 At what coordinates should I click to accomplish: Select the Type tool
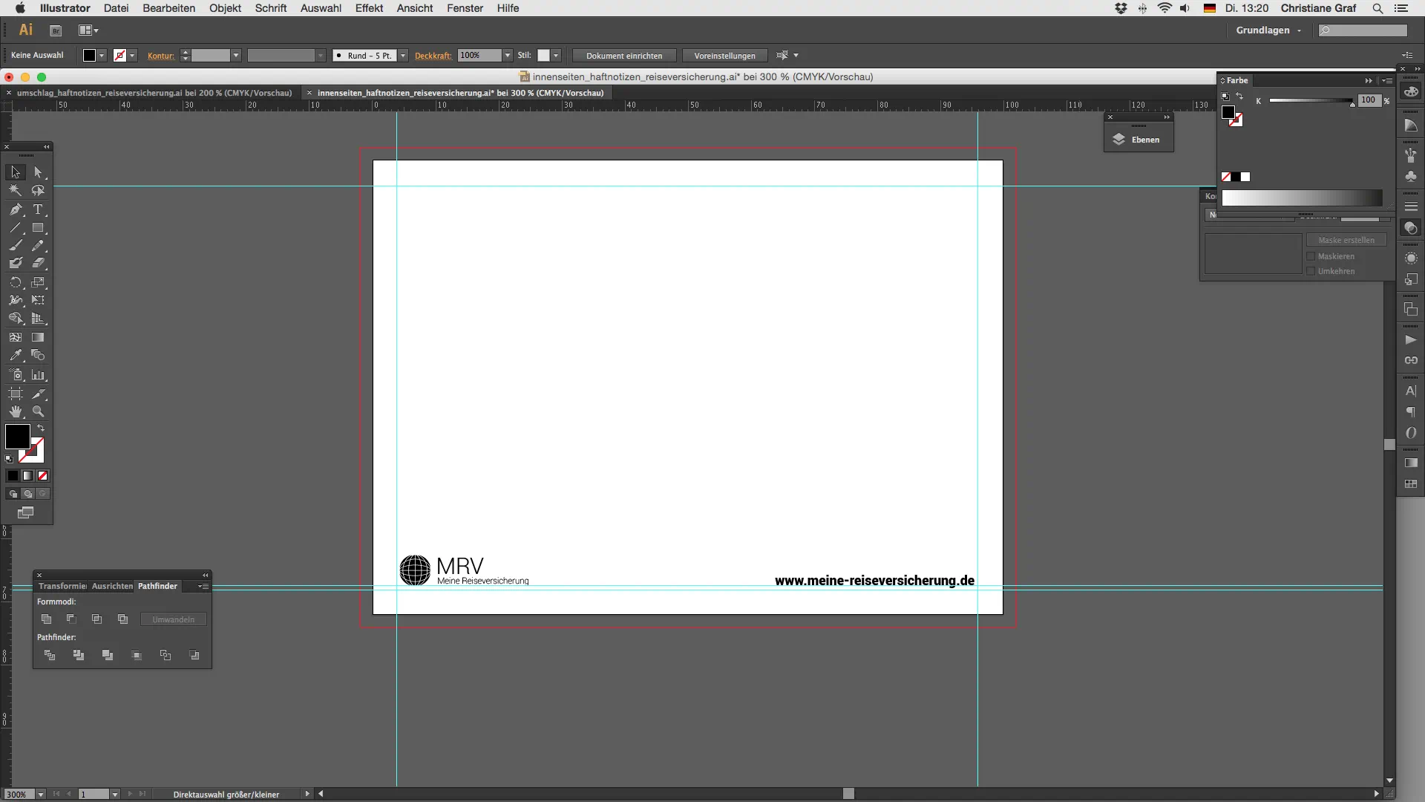(38, 209)
